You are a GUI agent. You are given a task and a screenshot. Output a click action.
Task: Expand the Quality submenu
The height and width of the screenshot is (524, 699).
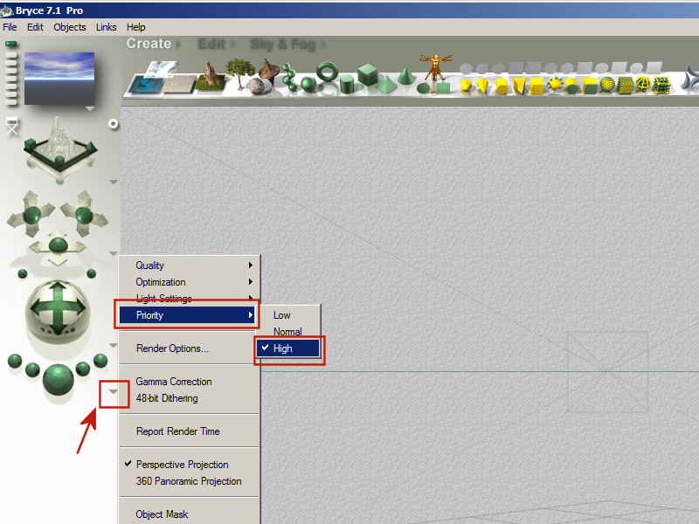point(189,265)
